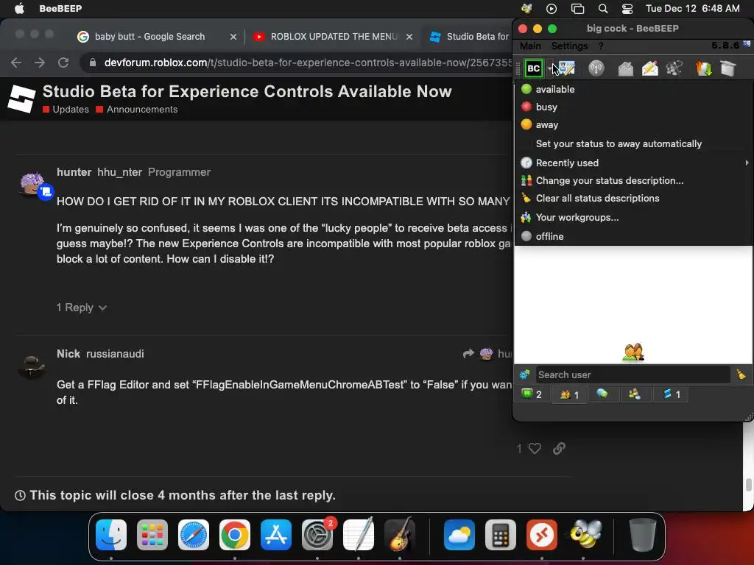Open Finder from the dock
Viewport: 754px width, 565px height.
coord(111,535)
